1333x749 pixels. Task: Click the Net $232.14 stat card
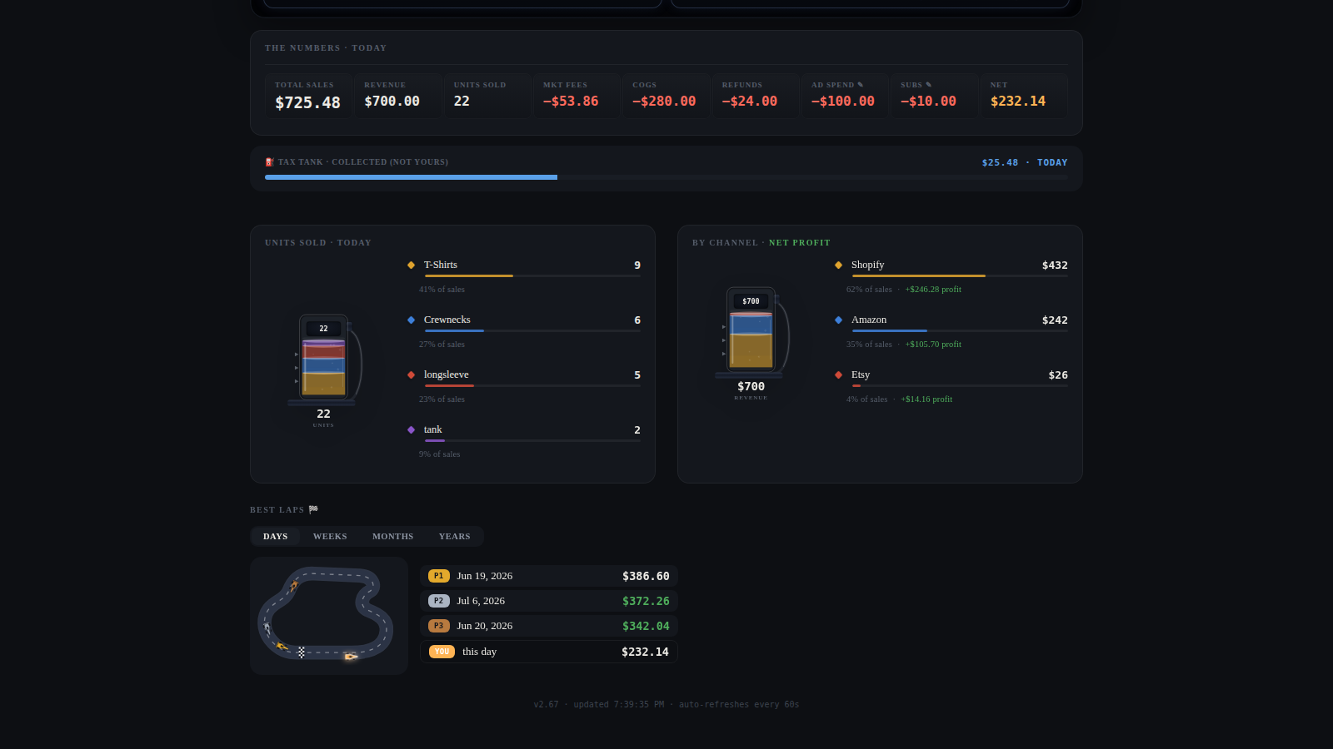click(x=1024, y=95)
